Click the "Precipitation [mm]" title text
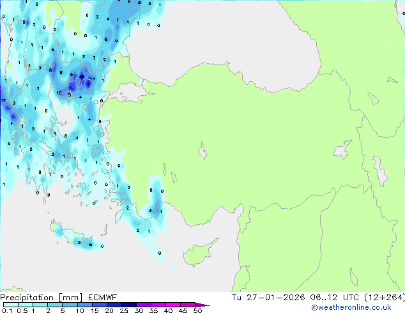Viewport: 405px width, 313px height. [42, 298]
